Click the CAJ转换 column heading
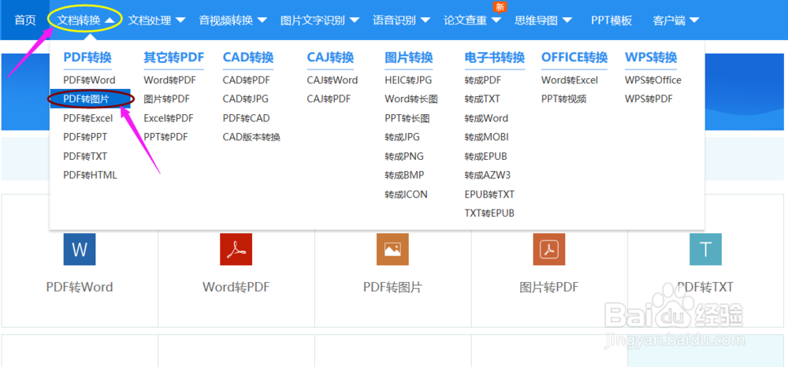This screenshot has height=367, width=788. [x=330, y=57]
